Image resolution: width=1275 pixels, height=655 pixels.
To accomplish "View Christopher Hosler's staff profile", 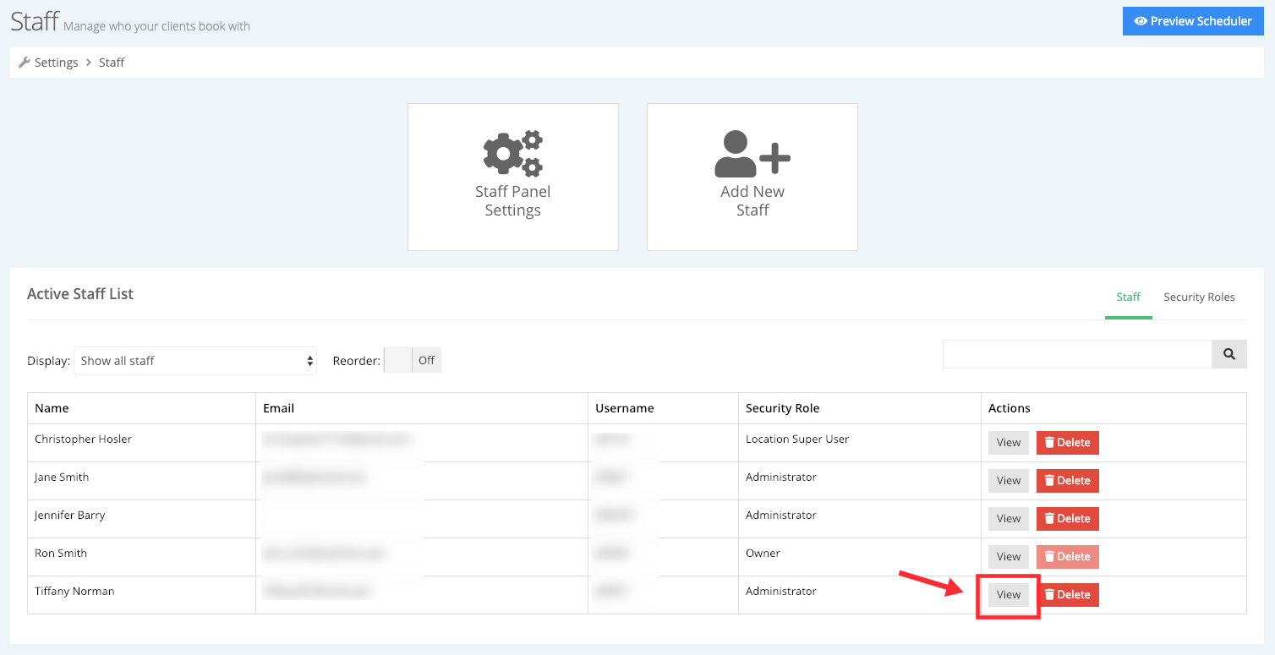I will tap(1009, 443).
